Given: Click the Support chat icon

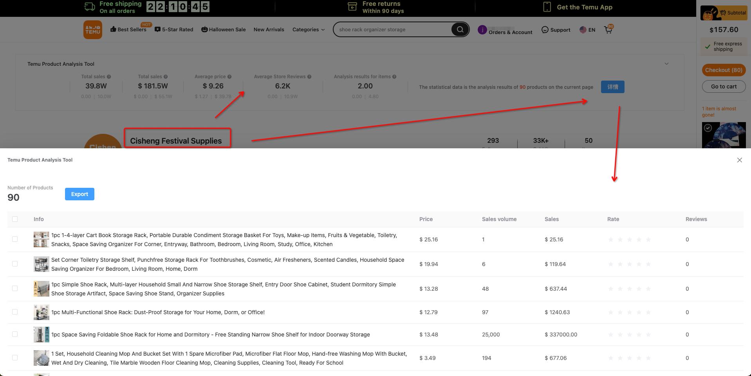Looking at the screenshot, I should pyautogui.click(x=545, y=30).
